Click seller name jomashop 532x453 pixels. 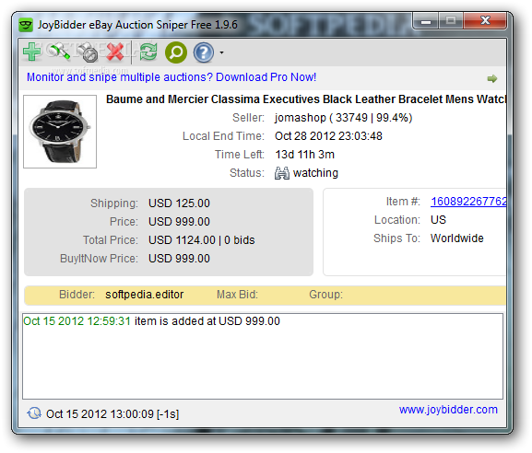click(x=301, y=118)
